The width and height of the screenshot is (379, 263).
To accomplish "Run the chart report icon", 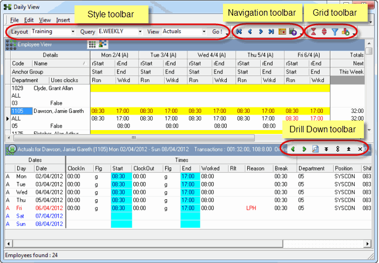I will pyautogui.click(x=346, y=32).
